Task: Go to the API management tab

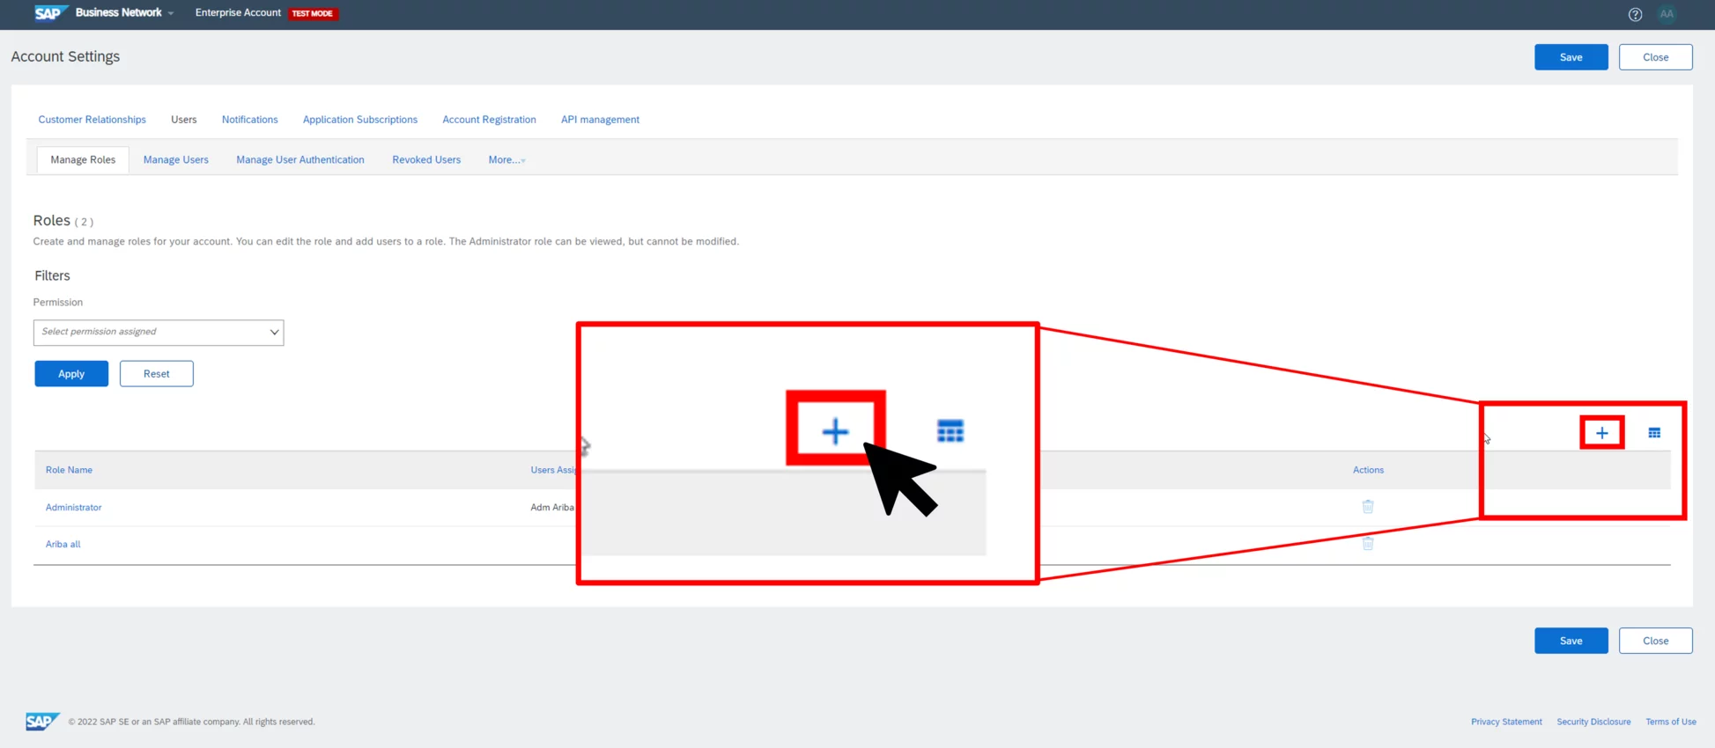Action: (600, 120)
